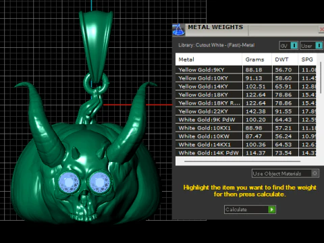Screen dimensions: 324x243
Task: Sort by the Grams column header
Action: tap(257, 59)
